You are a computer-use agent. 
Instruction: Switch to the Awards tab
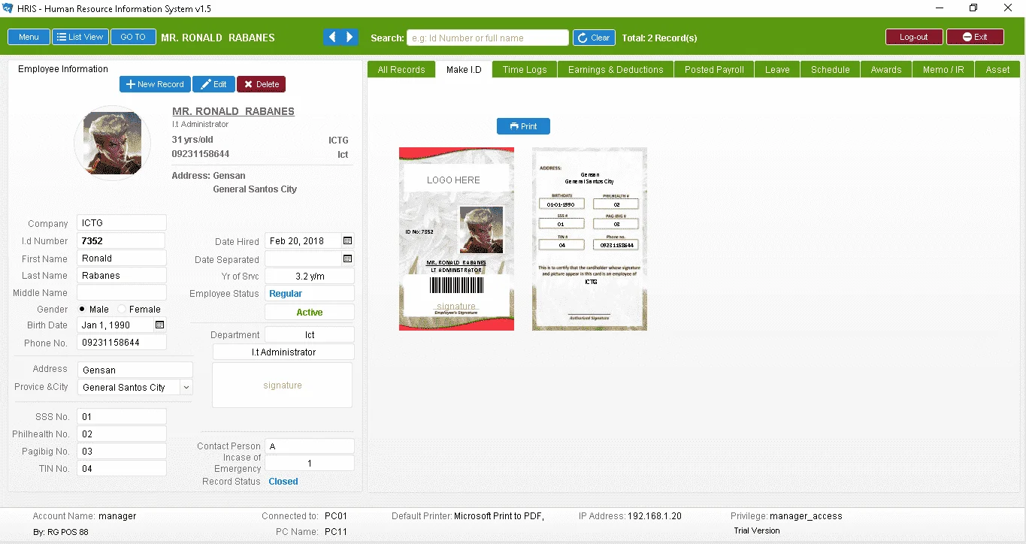point(886,69)
